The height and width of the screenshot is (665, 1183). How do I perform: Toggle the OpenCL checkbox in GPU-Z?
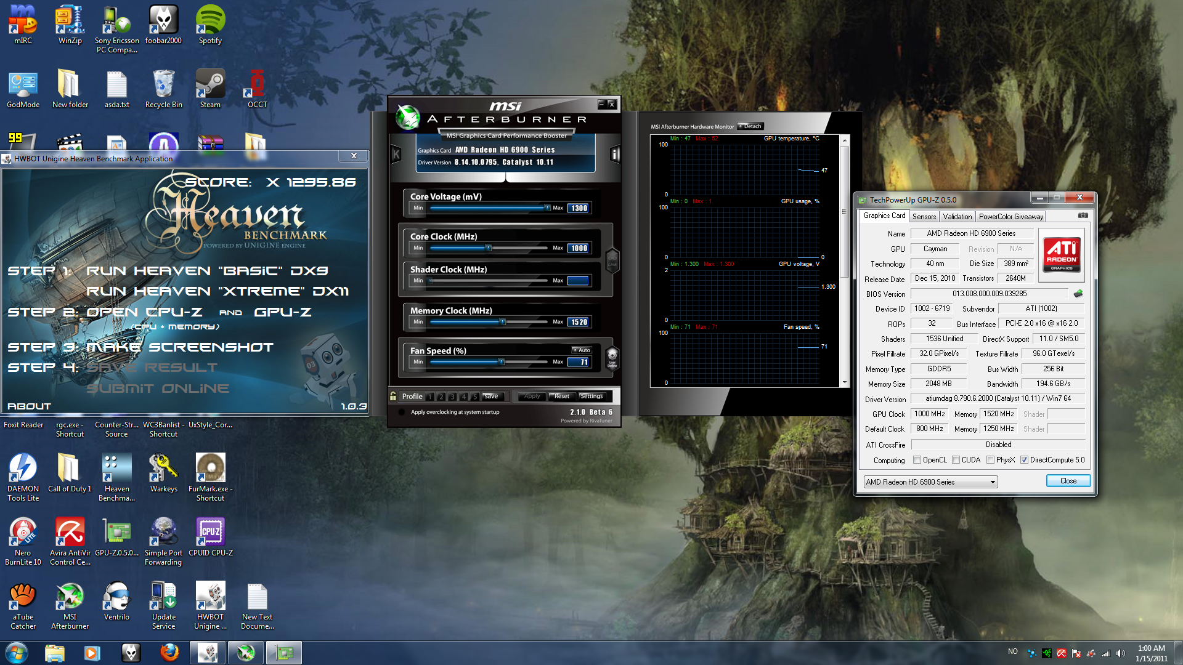click(917, 460)
